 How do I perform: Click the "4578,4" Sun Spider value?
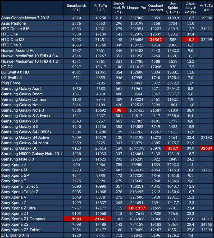click(173, 78)
